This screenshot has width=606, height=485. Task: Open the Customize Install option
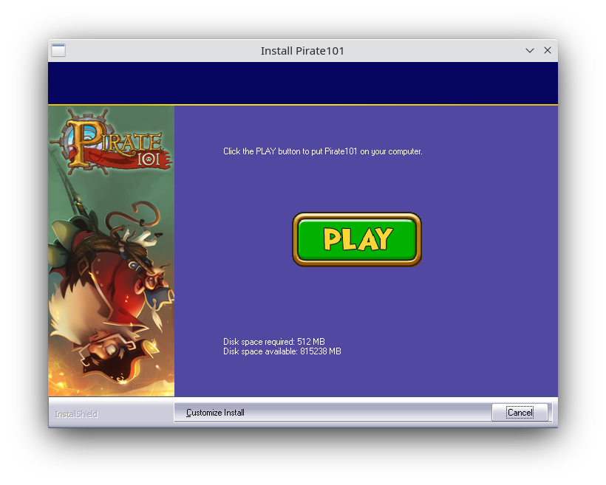(x=215, y=413)
